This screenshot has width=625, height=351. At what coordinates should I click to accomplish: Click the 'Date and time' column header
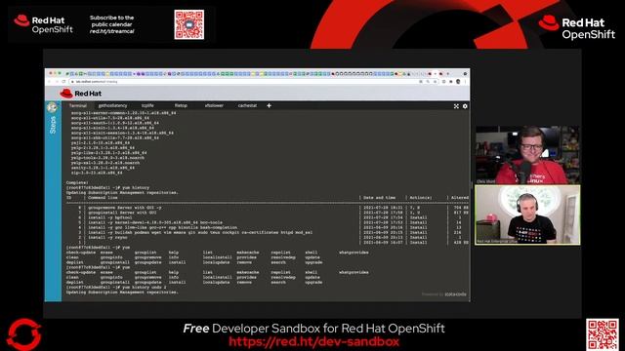[x=380, y=198]
